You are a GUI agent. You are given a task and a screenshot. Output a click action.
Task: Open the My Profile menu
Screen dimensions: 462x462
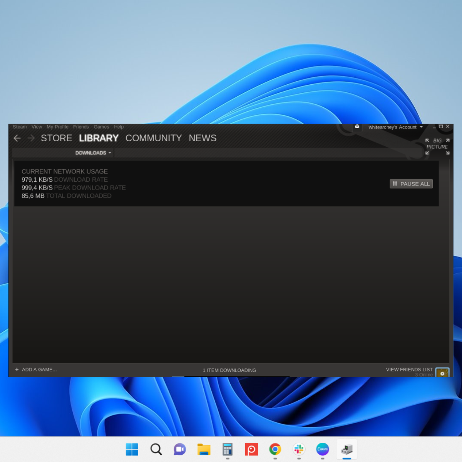point(57,127)
